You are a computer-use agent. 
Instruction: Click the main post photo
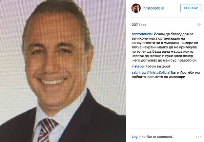tap(63, 71)
